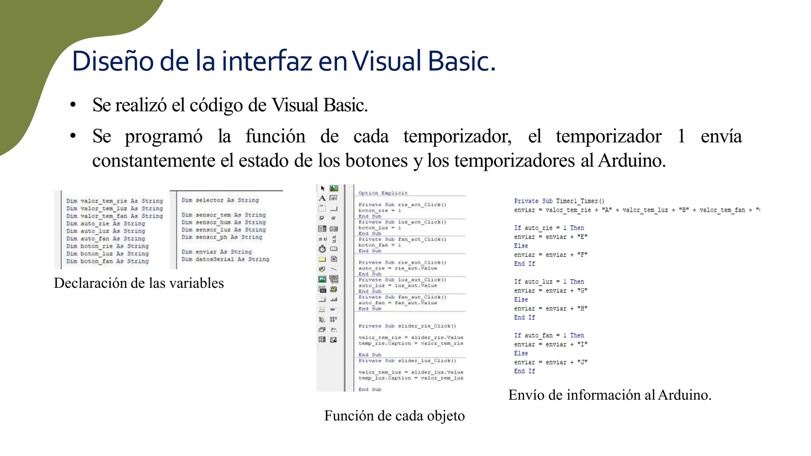Select the Pointer tool in toolbox
The image size is (811, 456).
322,188
